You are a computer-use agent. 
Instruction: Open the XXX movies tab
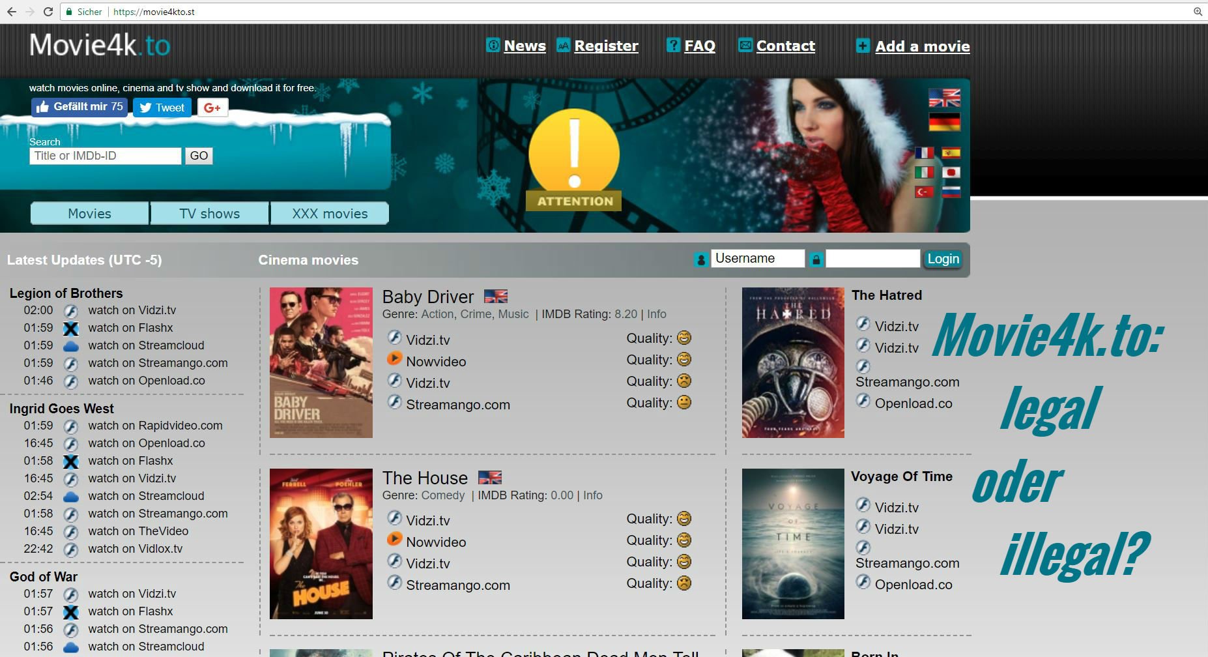pyautogui.click(x=330, y=213)
